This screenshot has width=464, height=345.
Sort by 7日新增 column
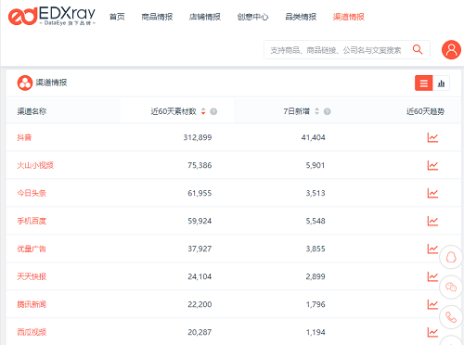tap(316, 111)
